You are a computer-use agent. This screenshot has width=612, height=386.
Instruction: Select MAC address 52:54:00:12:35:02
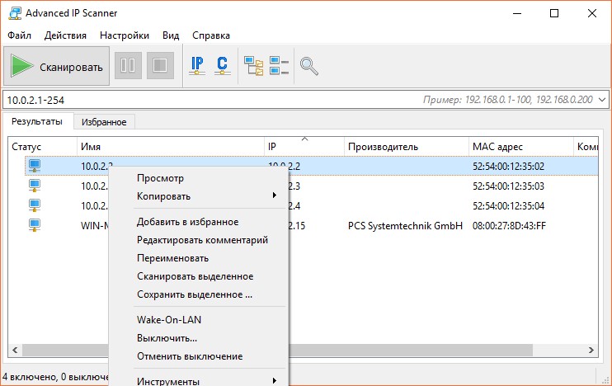pos(508,167)
